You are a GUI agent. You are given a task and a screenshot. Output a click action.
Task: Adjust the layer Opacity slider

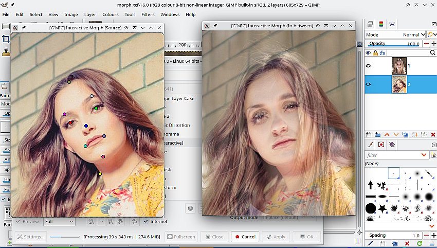(x=392, y=44)
